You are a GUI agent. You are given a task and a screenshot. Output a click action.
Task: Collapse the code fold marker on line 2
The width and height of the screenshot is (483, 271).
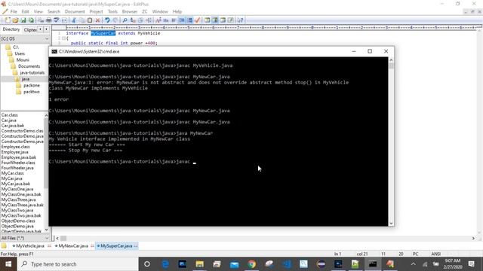tap(63, 38)
